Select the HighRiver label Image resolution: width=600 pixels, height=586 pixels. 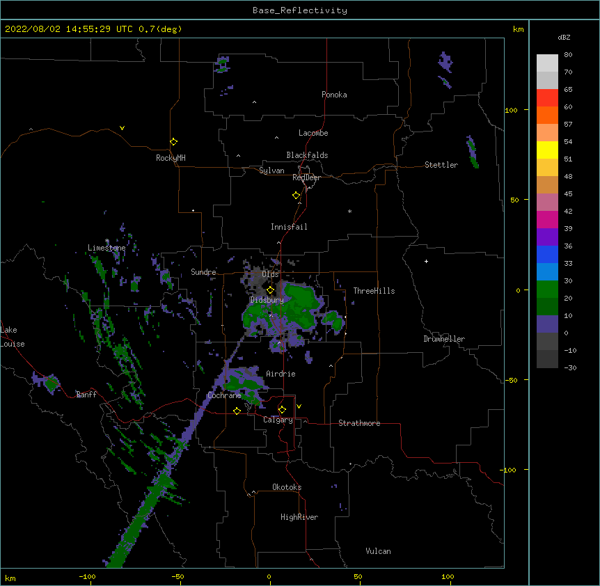point(299,517)
